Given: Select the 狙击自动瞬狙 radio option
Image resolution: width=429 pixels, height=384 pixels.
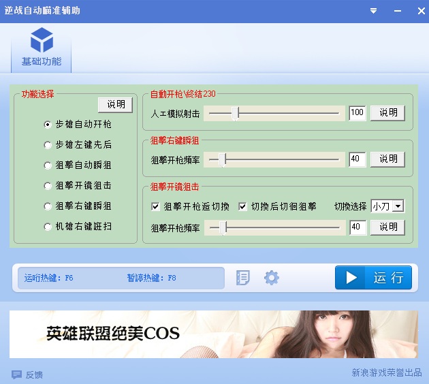Looking at the screenshot, I should click(x=47, y=165).
